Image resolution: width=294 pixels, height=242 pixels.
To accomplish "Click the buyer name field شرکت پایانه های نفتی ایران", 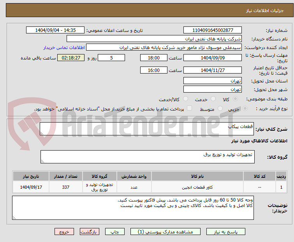I will coord(154,39).
